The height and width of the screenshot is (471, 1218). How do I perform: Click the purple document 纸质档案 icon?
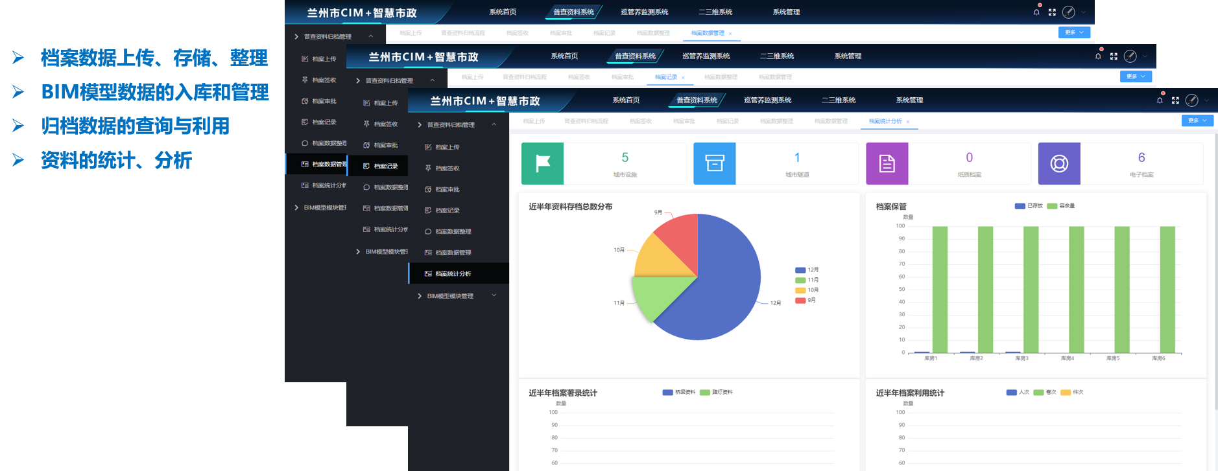887,164
